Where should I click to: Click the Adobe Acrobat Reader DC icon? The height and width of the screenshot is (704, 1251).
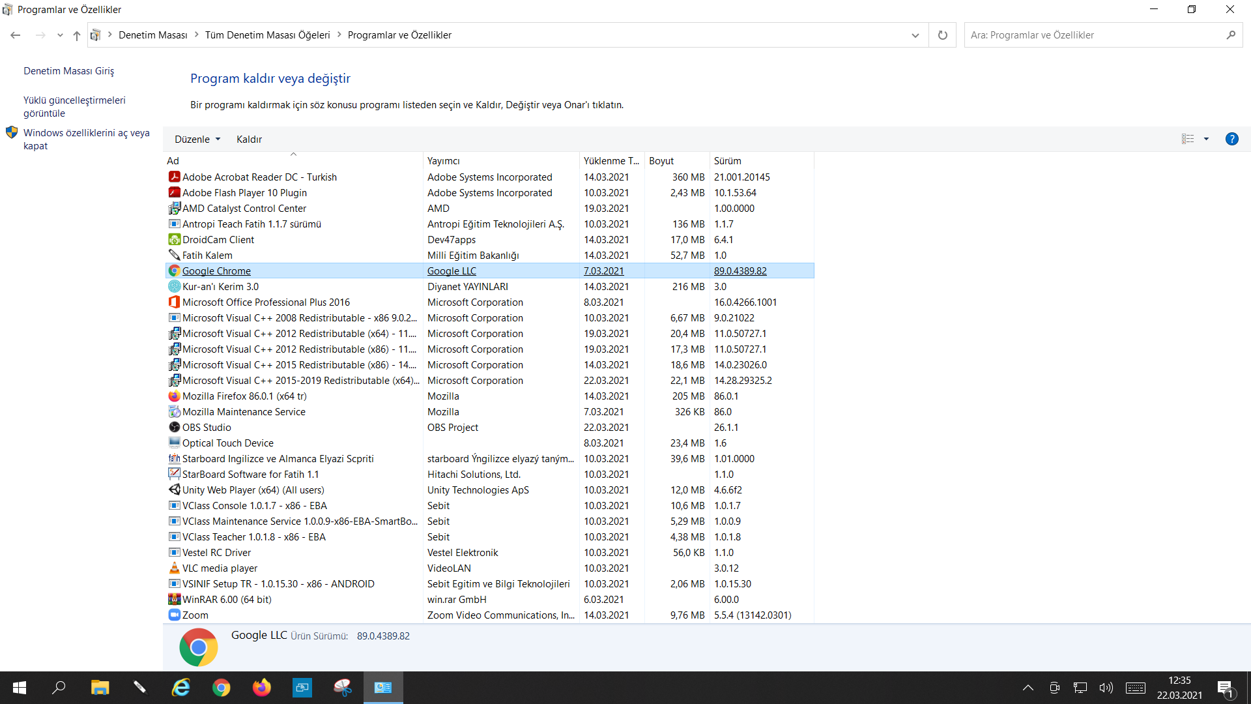(x=174, y=177)
